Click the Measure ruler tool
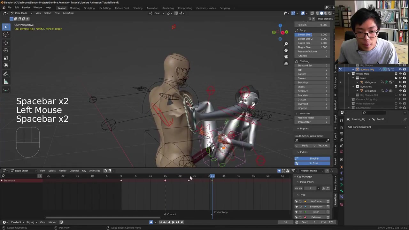Screen dimensions: 409x230 tap(6, 81)
